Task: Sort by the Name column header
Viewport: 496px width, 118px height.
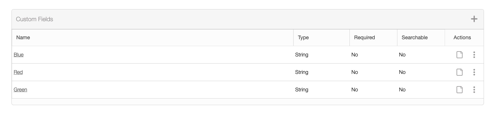Action: pos(23,38)
